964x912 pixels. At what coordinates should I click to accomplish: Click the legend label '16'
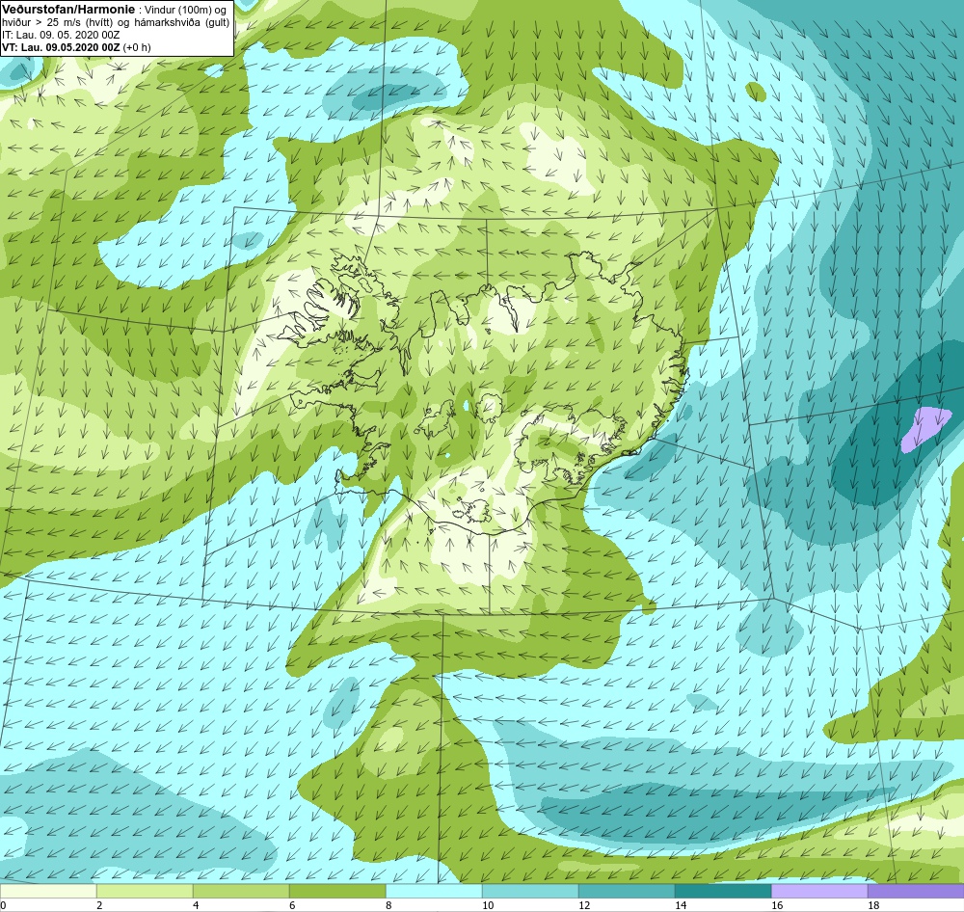click(x=777, y=905)
